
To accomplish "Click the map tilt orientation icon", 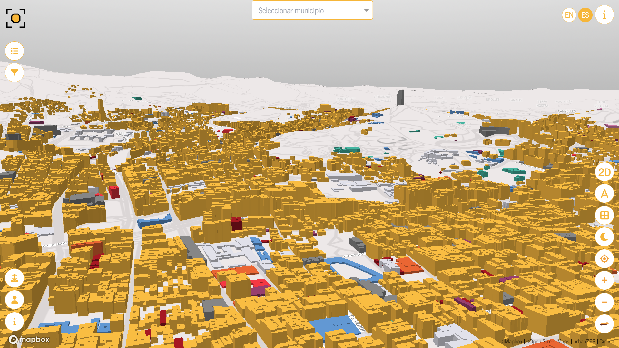I will 604,324.
